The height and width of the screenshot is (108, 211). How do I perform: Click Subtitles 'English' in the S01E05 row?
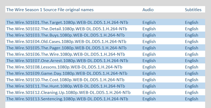[192, 48]
